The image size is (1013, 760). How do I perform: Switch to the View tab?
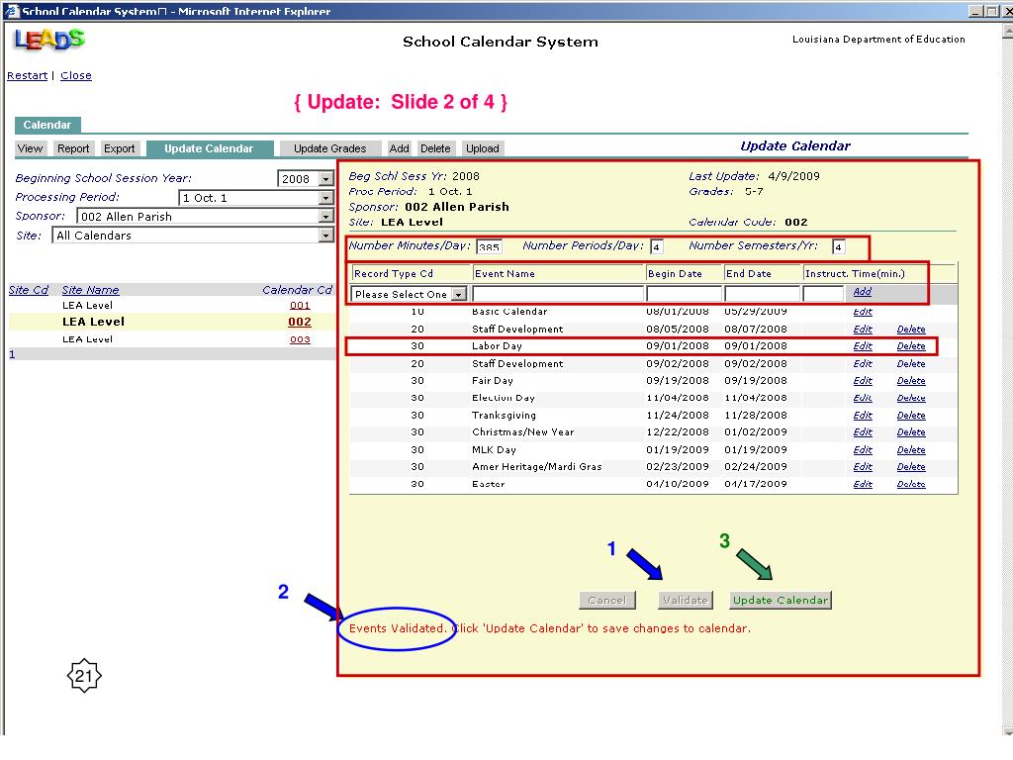pos(30,148)
